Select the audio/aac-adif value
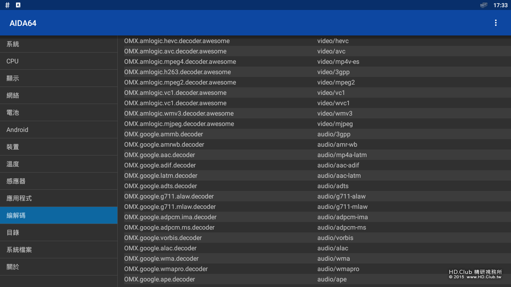Screen dimensions: 511x287 click(338, 165)
